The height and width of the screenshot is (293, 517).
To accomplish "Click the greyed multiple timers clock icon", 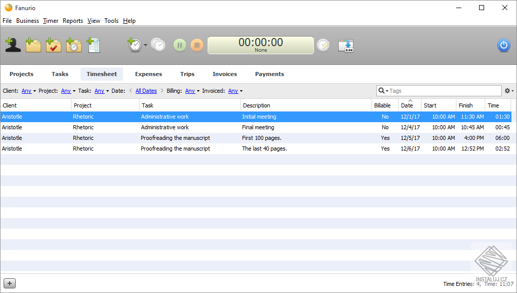I will tap(158, 45).
